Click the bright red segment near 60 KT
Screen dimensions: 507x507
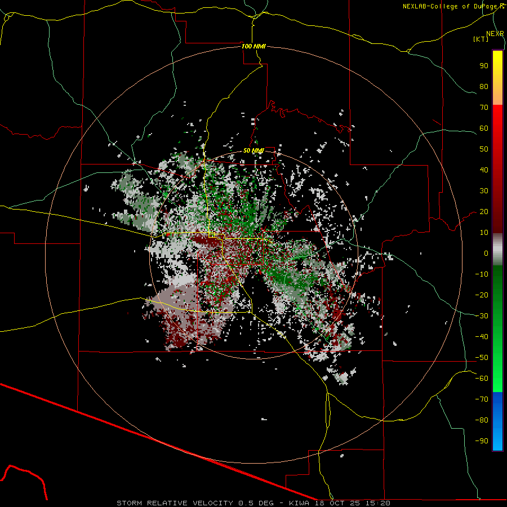pos(497,126)
